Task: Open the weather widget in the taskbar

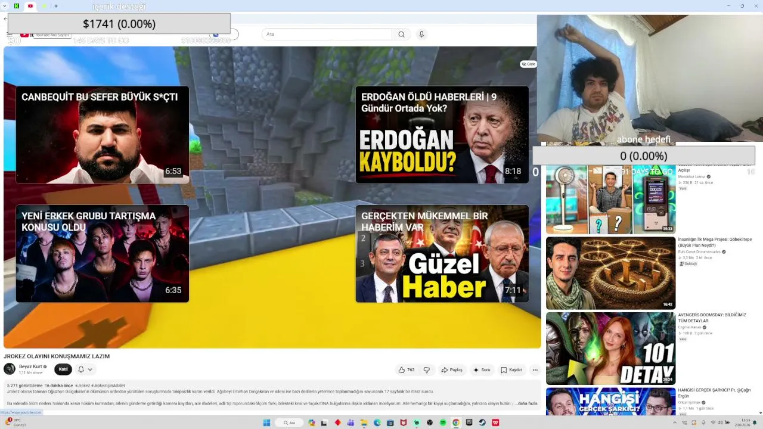Action: [16, 422]
